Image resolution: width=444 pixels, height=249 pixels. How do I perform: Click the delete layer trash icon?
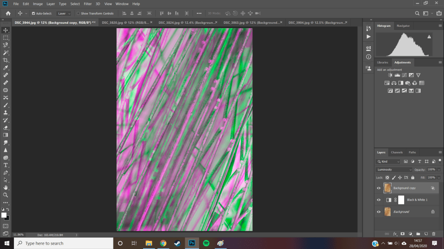[434, 234]
